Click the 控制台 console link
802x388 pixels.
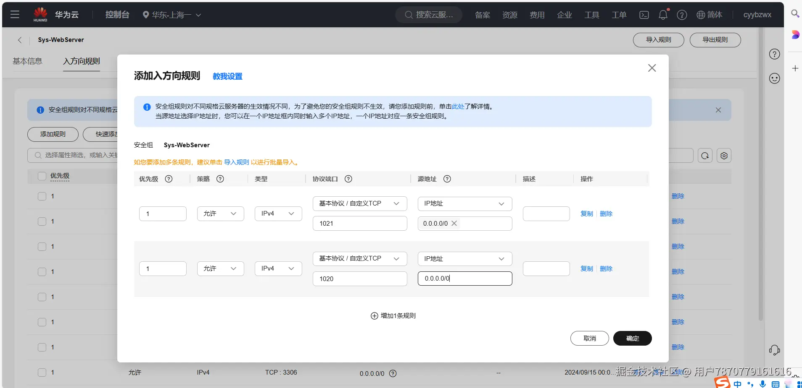[x=117, y=15]
